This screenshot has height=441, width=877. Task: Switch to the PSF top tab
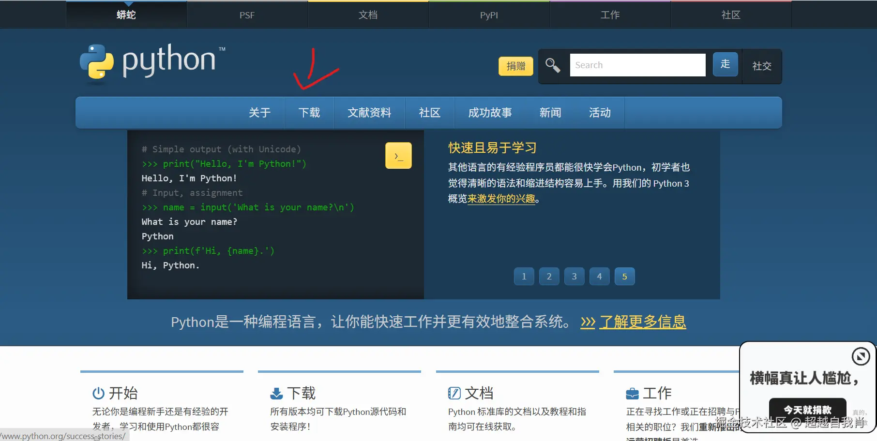tap(247, 15)
